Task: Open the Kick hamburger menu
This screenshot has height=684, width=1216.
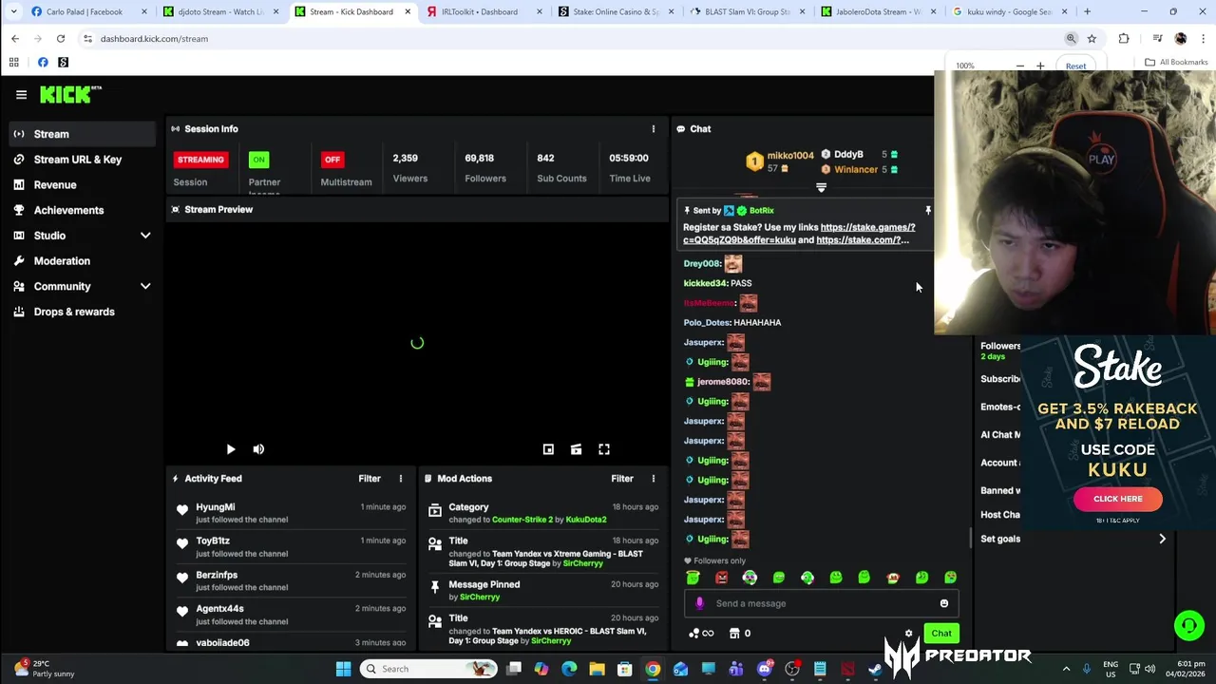Action: tap(21, 94)
